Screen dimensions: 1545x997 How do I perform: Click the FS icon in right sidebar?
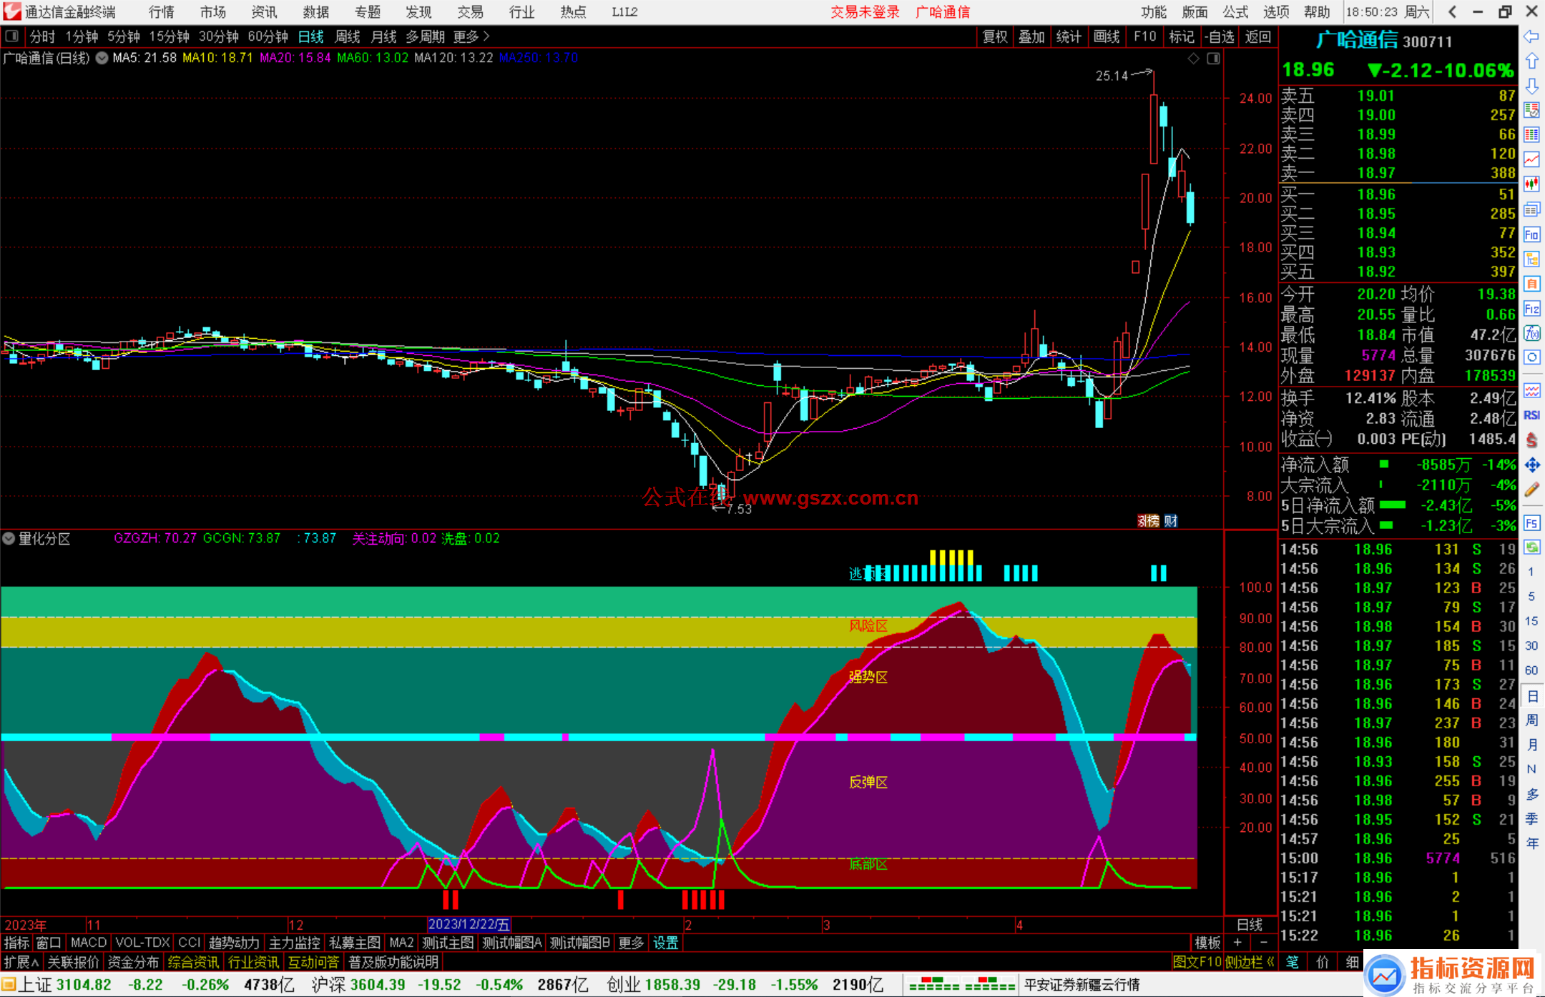1531,523
